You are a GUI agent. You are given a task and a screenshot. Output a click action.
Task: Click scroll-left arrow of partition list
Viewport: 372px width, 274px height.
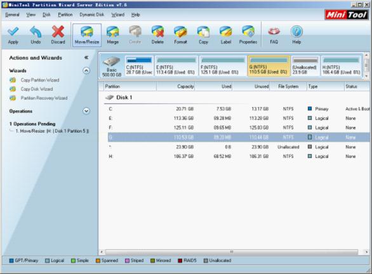pos(102,252)
